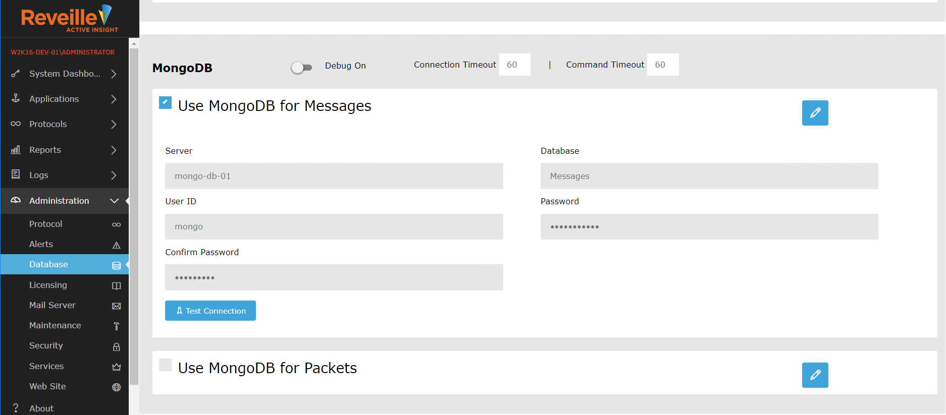Click the infinity icon beside Protocol submenu

coord(116,224)
